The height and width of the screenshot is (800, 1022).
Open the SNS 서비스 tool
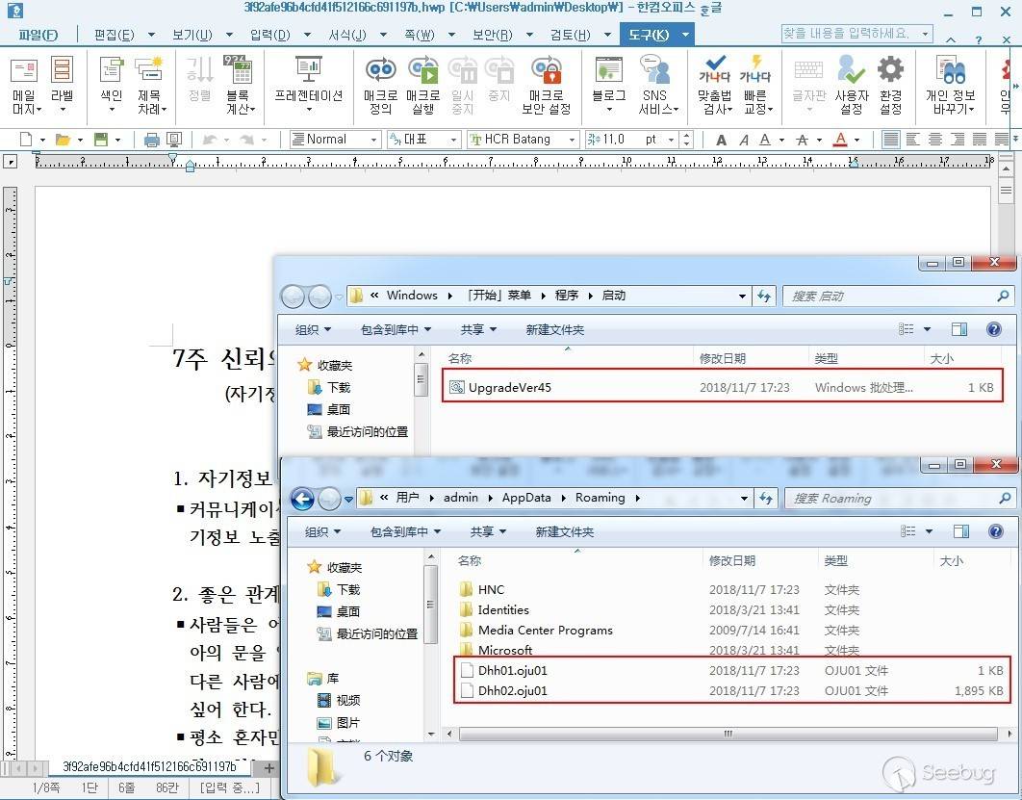(657, 86)
